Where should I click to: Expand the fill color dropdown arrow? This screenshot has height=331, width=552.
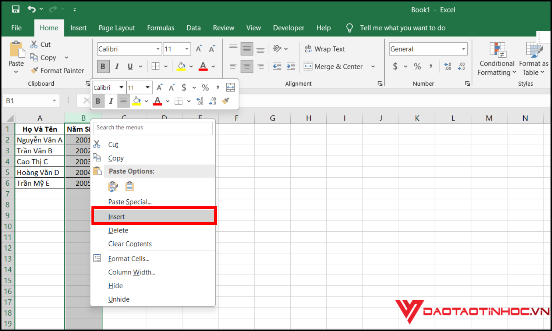[x=191, y=66]
